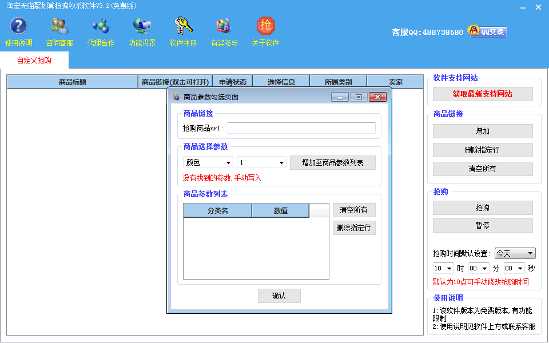
Task: Click the 关于软件 about icon
Action: (265, 26)
